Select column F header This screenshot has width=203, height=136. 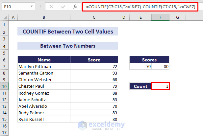click(x=160, y=17)
